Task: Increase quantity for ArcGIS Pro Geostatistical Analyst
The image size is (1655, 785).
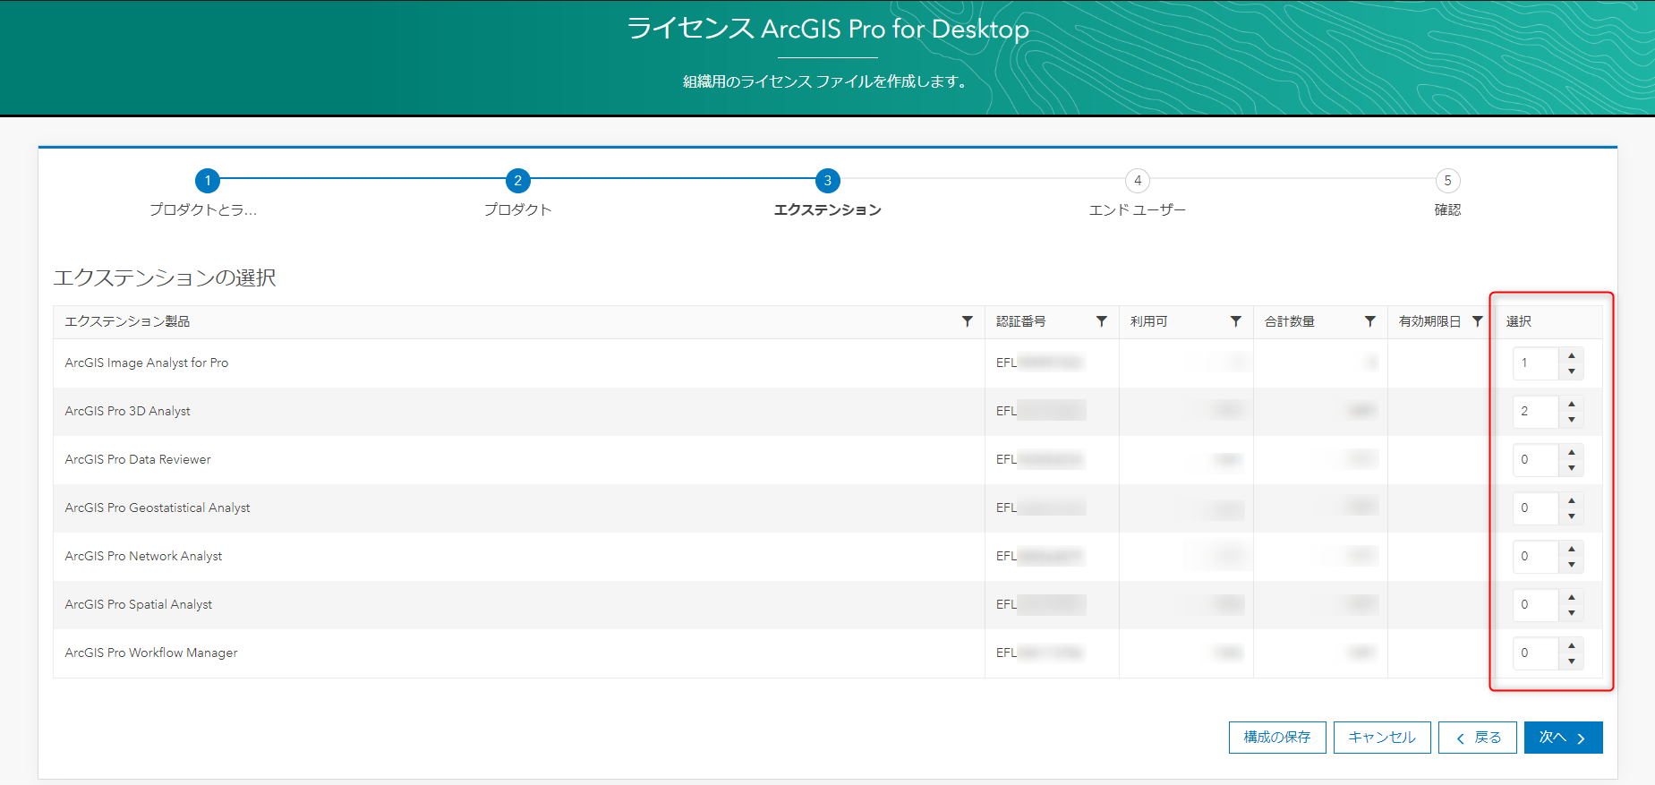Action: tap(1571, 500)
